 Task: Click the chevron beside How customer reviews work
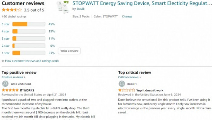click(3, 61)
